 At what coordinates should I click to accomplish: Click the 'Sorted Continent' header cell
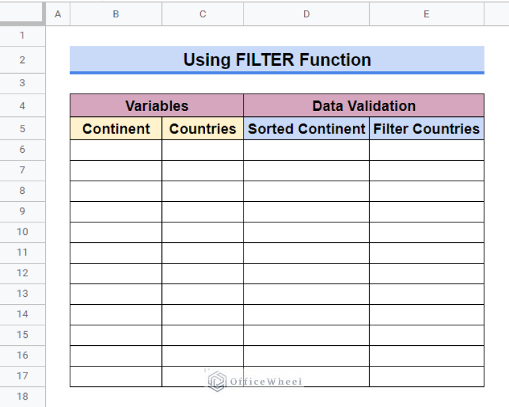(306, 129)
